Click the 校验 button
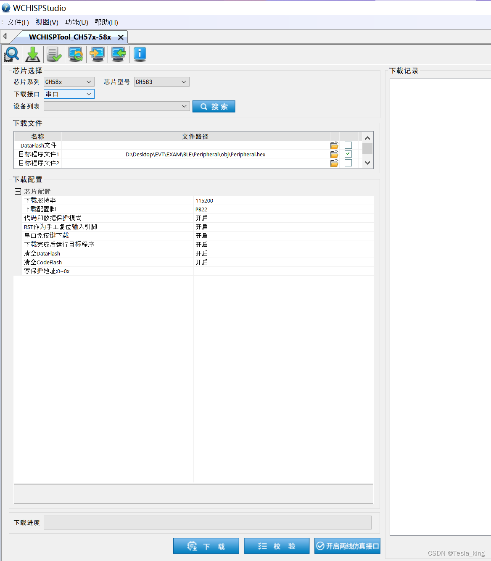 [277, 546]
